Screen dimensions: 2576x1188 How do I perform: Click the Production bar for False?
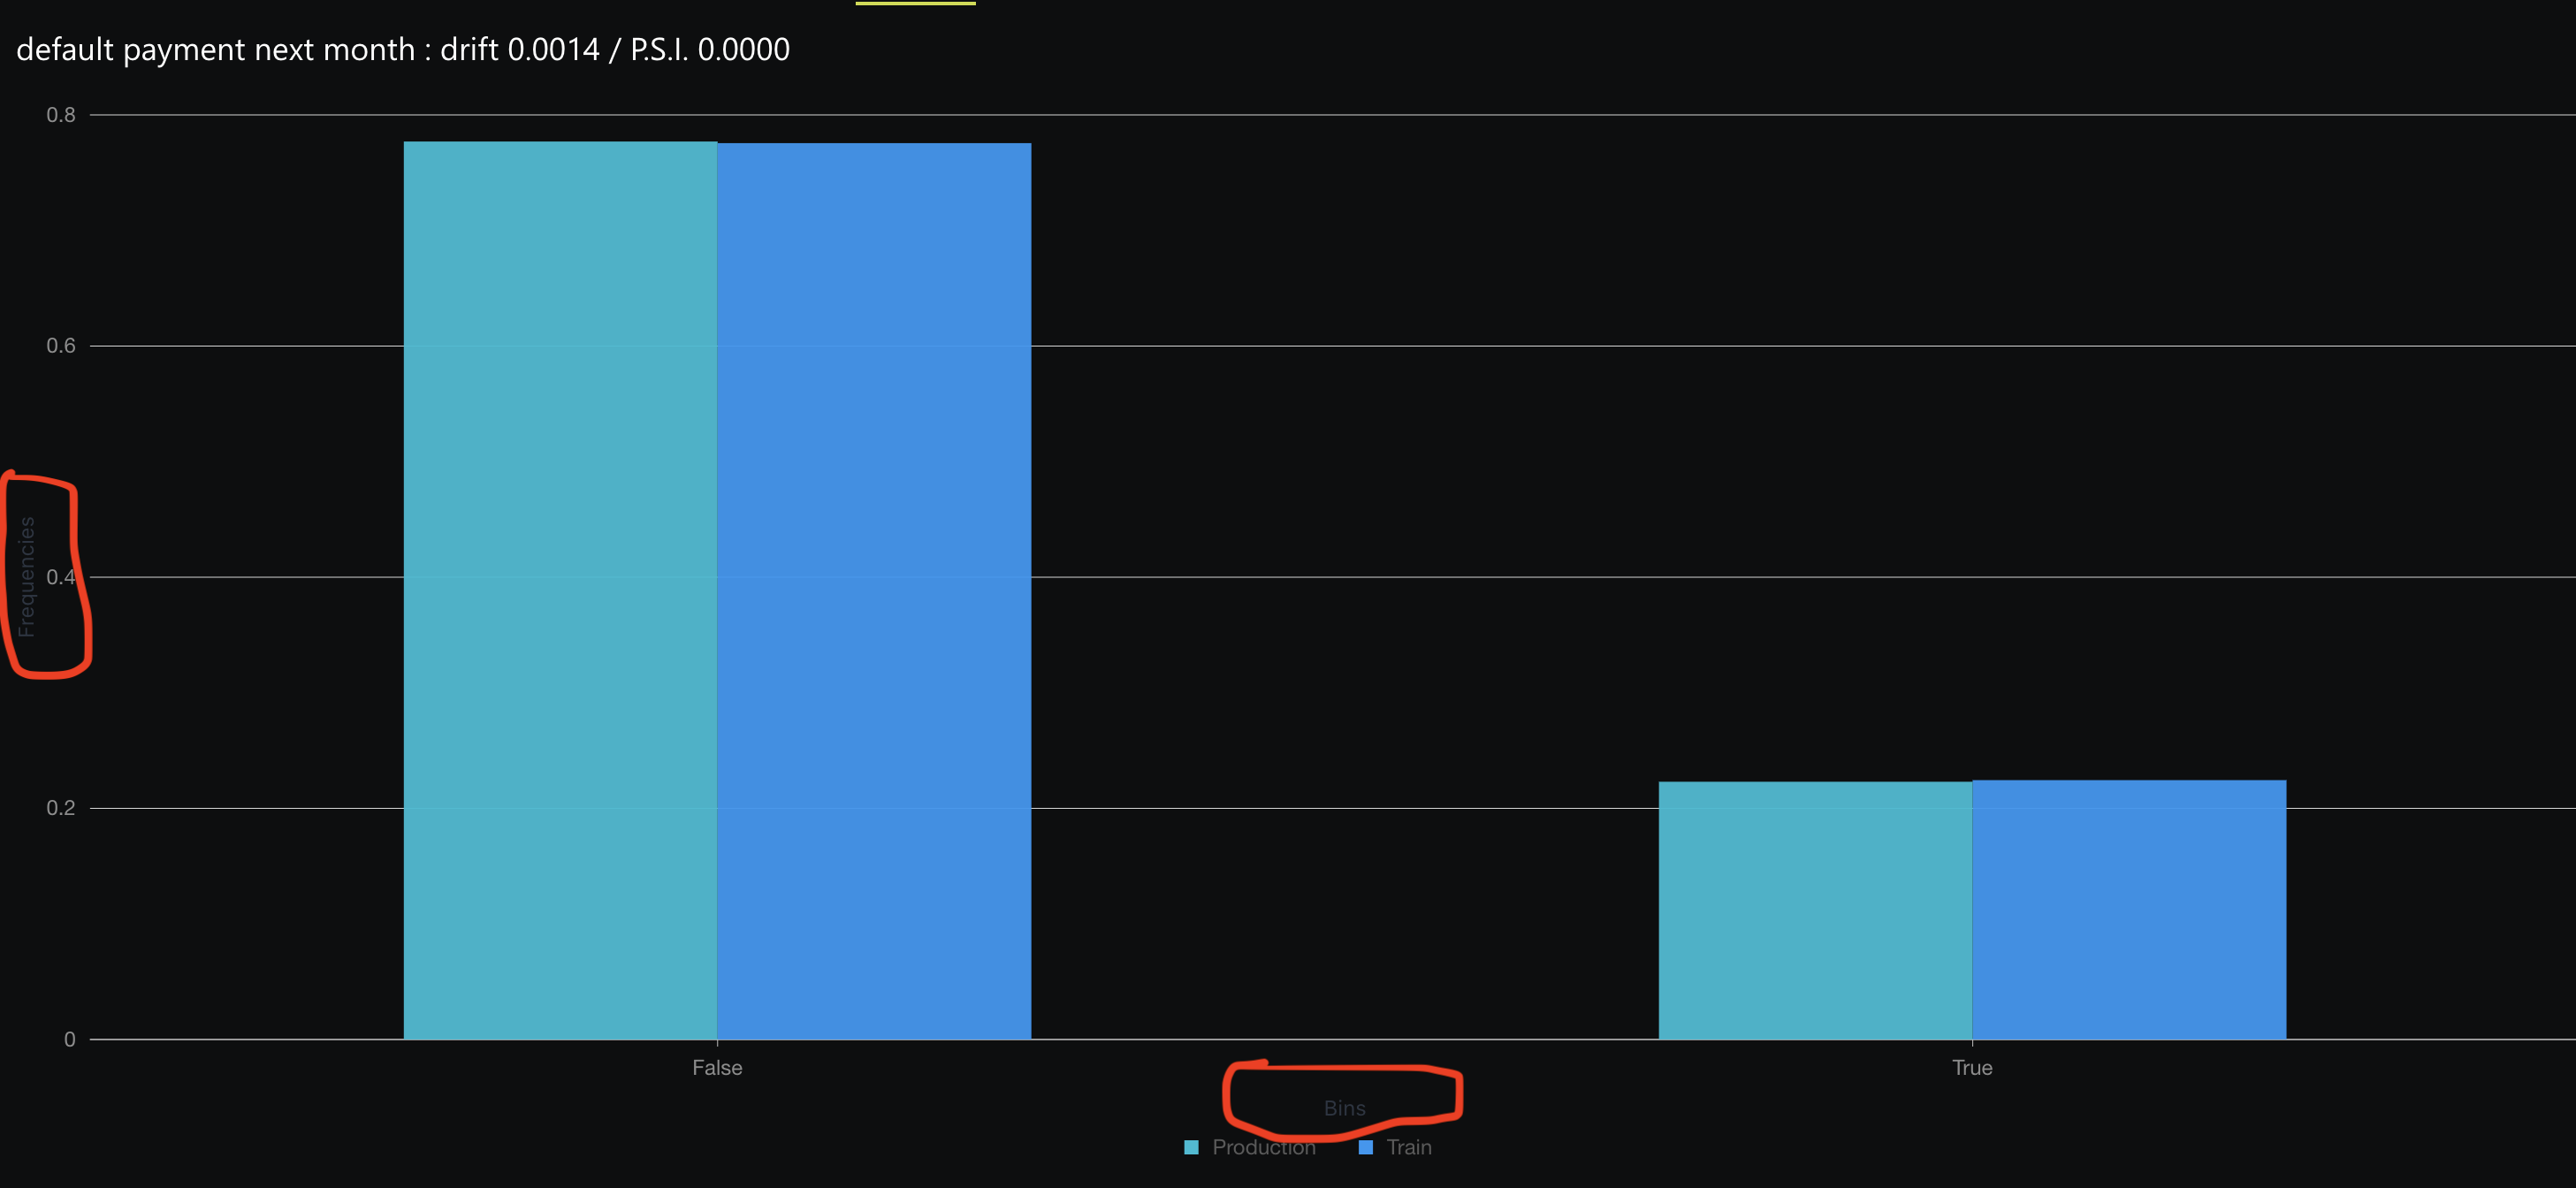click(x=560, y=590)
